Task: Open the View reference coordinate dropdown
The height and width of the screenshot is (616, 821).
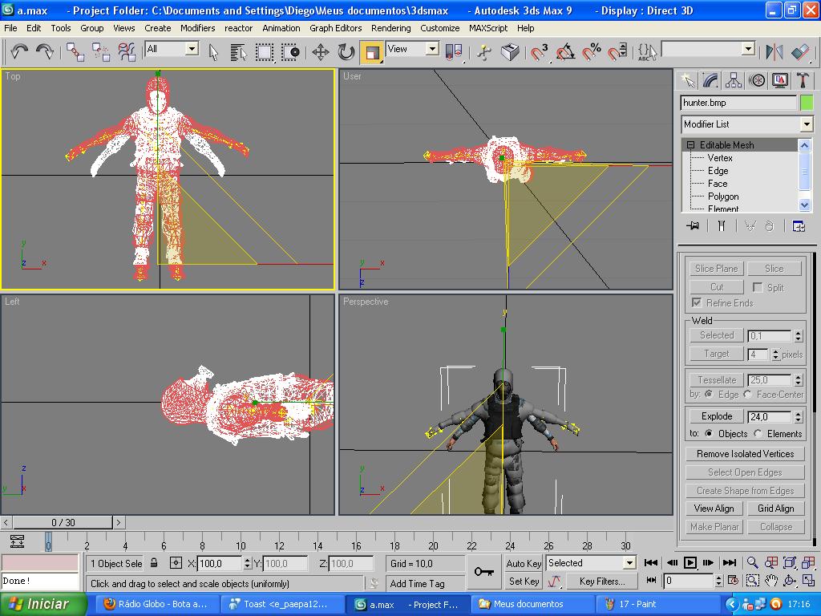Action: (x=432, y=49)
